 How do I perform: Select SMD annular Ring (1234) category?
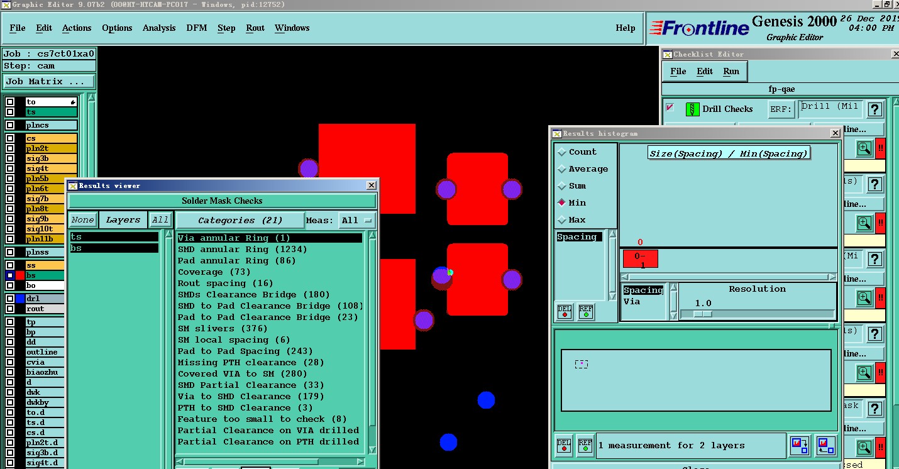click(242, 250)
